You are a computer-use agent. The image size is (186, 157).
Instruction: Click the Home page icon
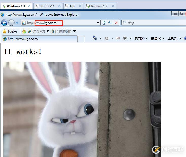[x=95, y=38]
